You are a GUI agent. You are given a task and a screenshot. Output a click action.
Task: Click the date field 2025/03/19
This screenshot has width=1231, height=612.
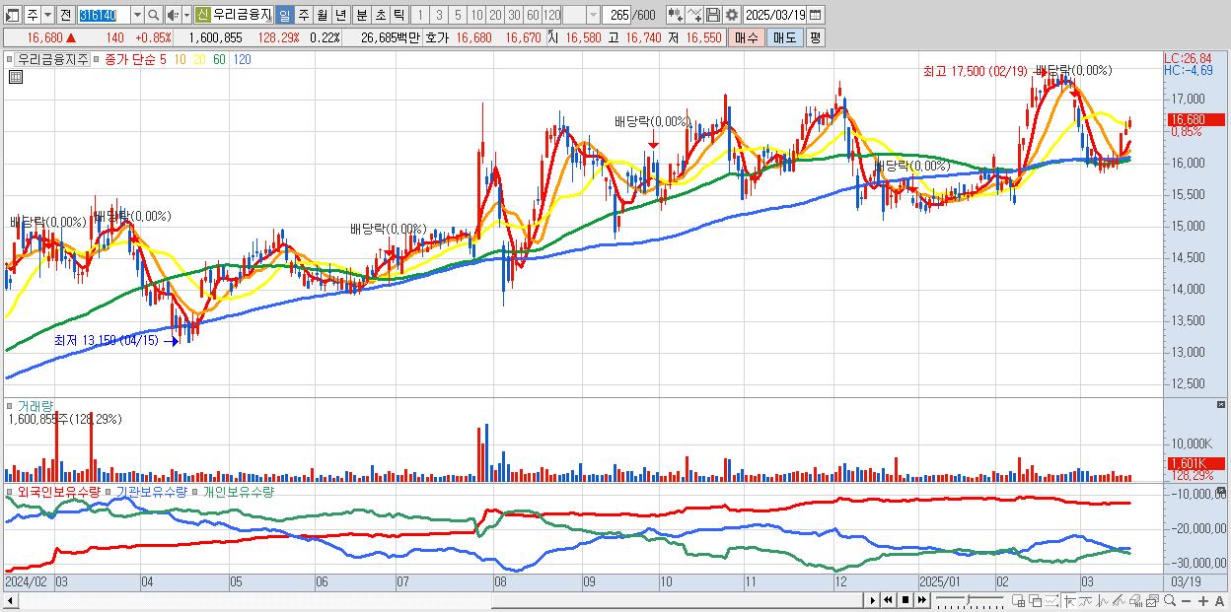(x=774, y=15)
